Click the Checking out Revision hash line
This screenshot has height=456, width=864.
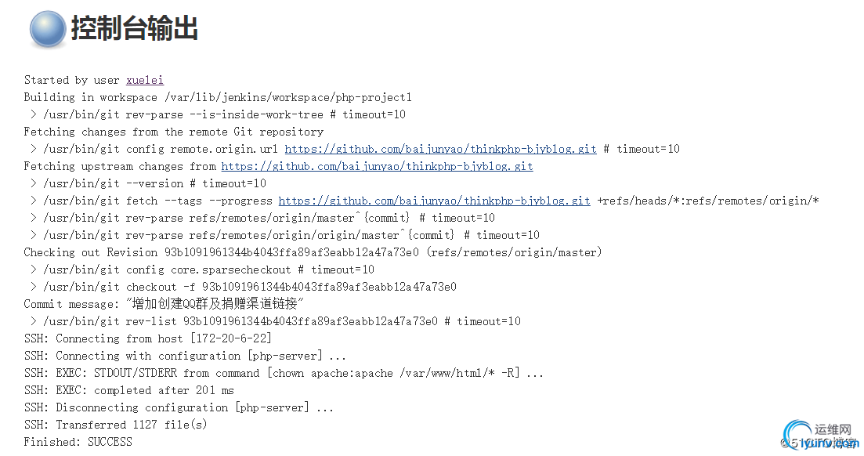[x=313, y=252]
